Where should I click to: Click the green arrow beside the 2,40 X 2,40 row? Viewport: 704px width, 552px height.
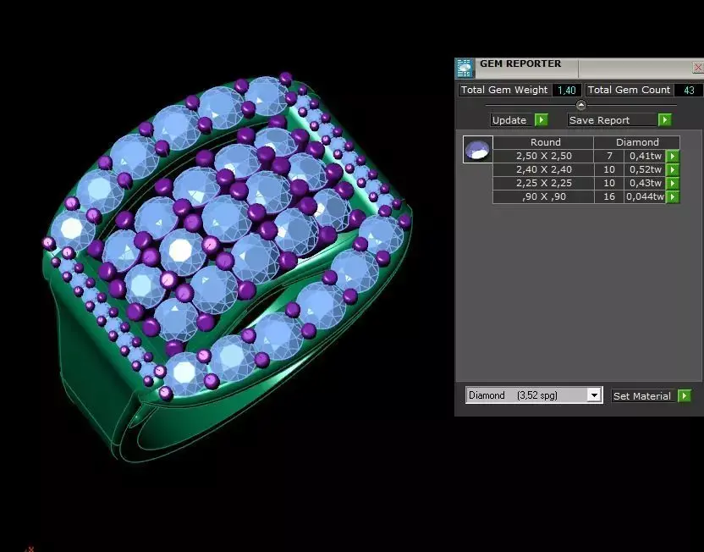671,169
